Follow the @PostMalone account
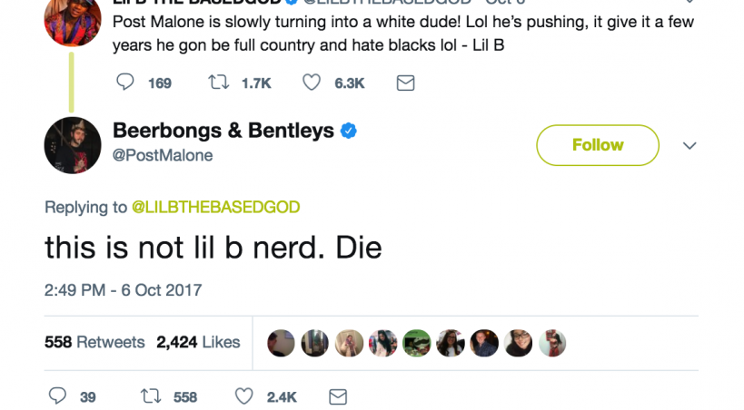744x410 pixels. pos(597,145)
